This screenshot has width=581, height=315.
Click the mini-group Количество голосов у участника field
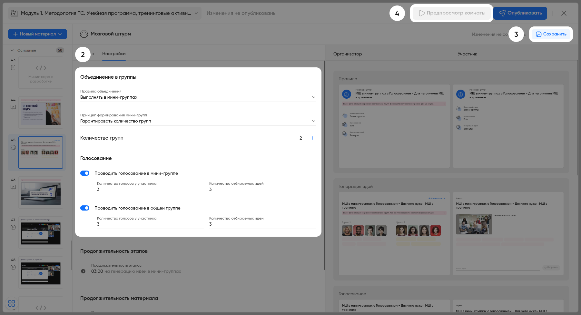click(x=150, y=189)
